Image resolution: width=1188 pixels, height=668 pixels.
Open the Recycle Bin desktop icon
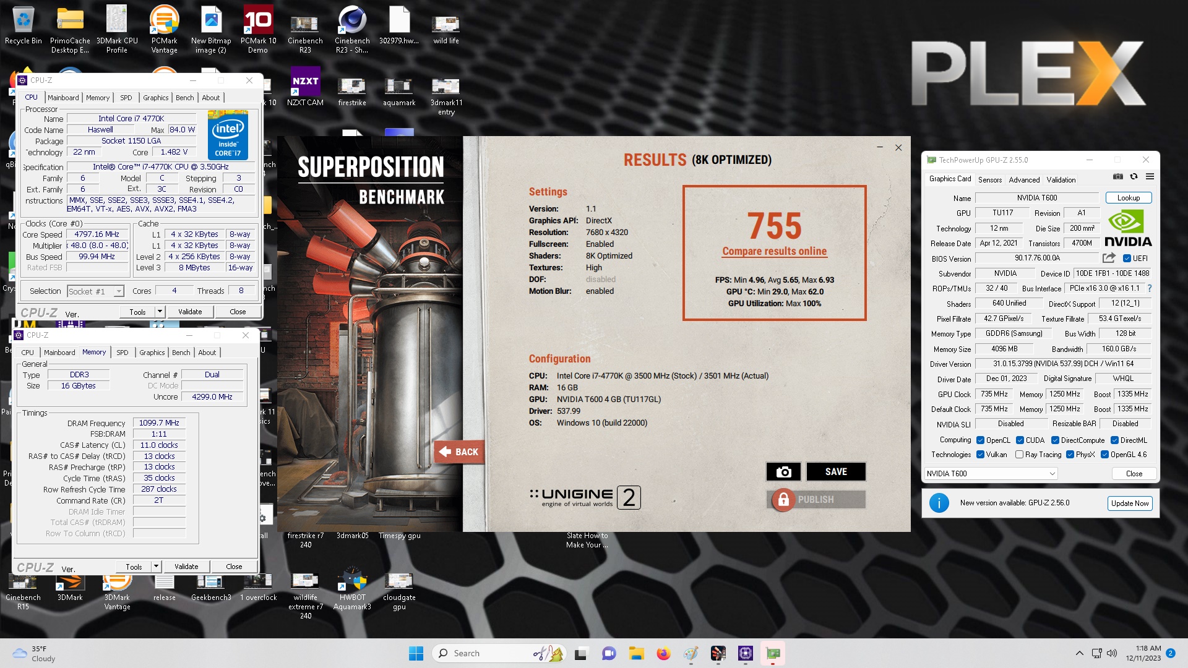23,26
